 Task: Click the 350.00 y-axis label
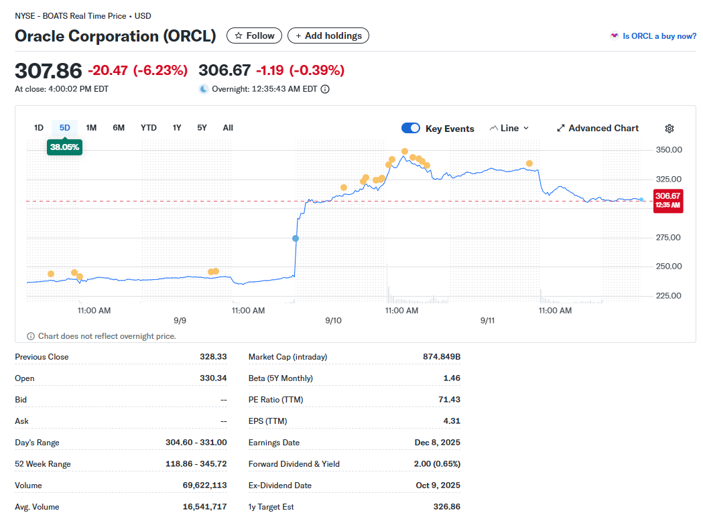point(668,150)
